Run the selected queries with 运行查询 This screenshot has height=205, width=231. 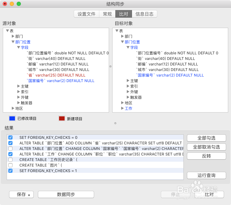coord(206,175)
